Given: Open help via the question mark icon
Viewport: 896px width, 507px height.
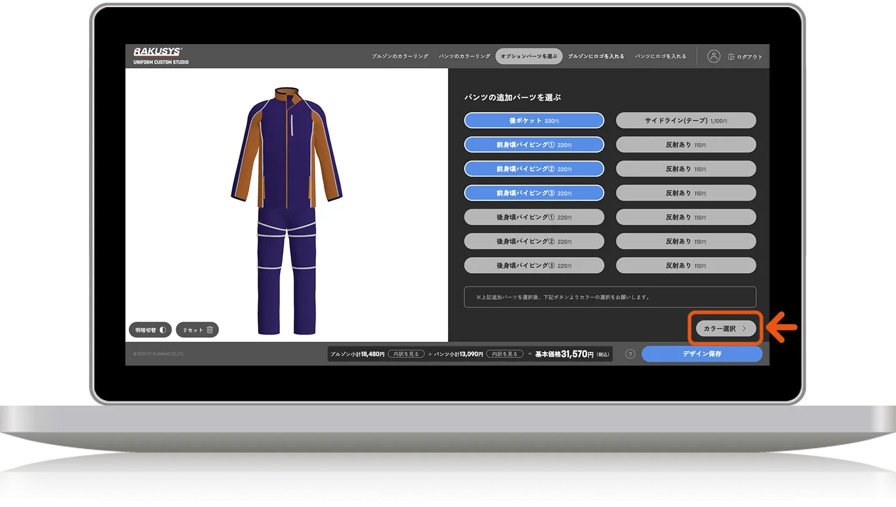Looking at the screenshot, I should (x=630, y=354).
